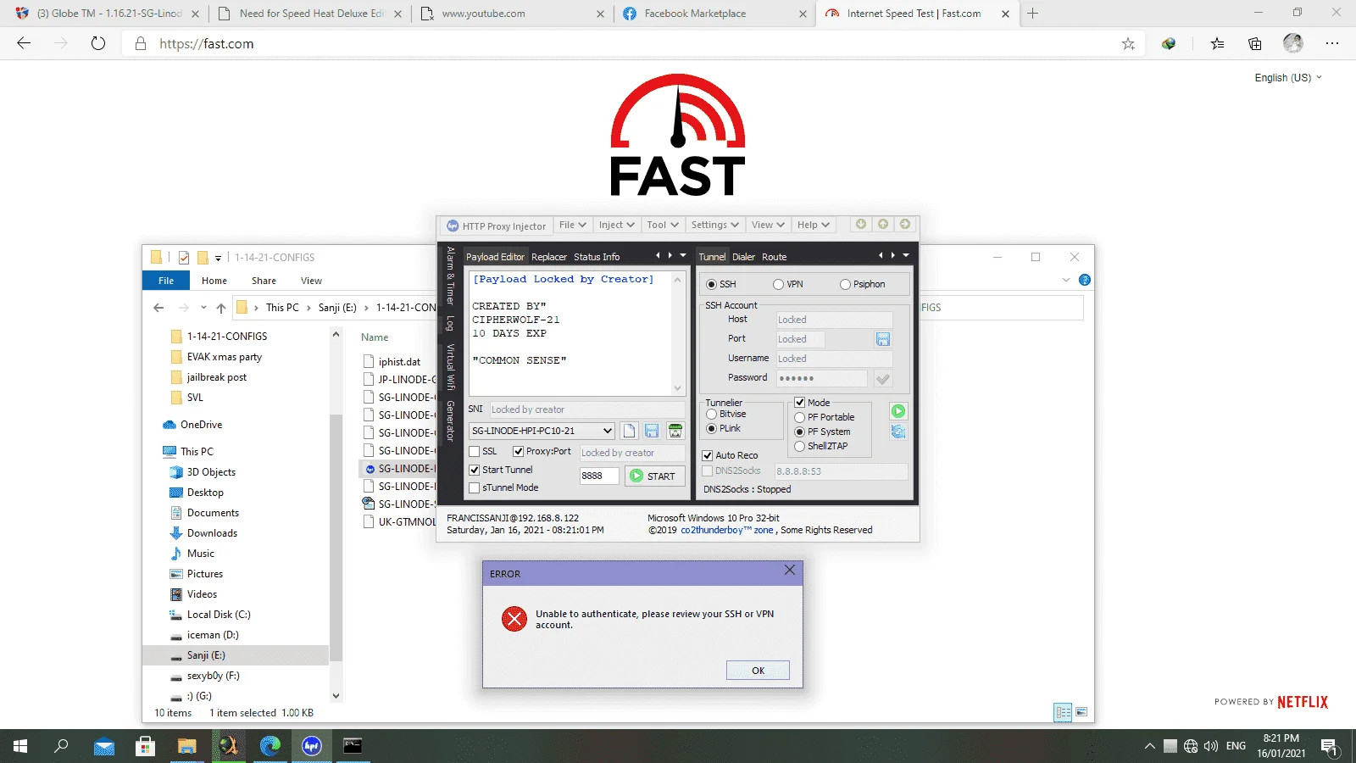Open the Edge profile avatar
This screenshot has width=1356, height=763.
[x=1292, y=43]
